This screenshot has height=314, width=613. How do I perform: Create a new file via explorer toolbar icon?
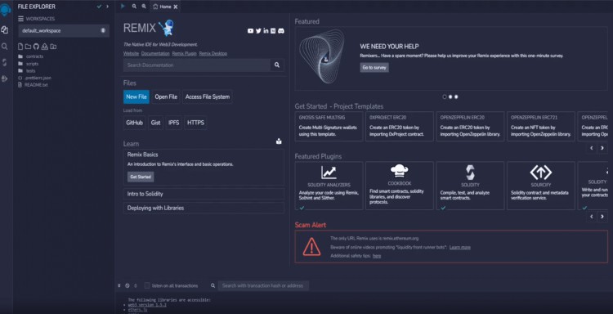[20, 47]
